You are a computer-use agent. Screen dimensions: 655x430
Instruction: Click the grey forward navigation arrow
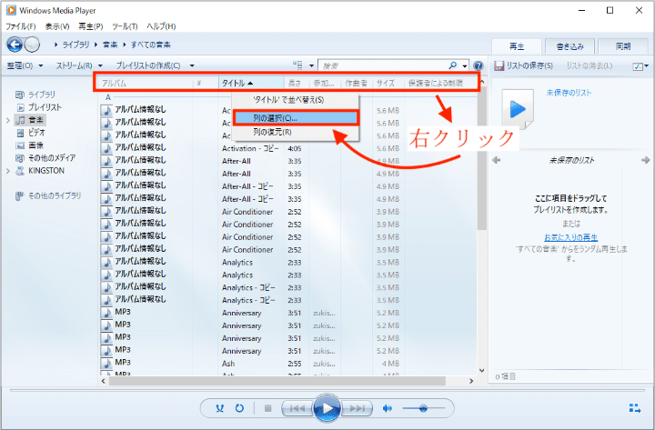click(32, 45)
